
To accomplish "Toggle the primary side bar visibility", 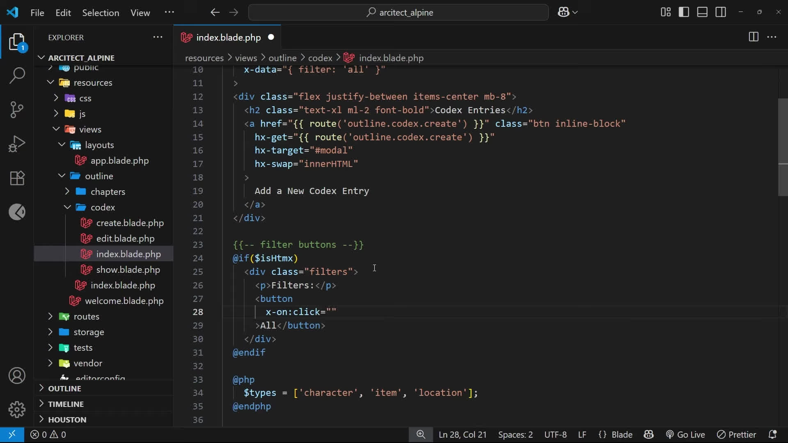I will coord(684,12).
